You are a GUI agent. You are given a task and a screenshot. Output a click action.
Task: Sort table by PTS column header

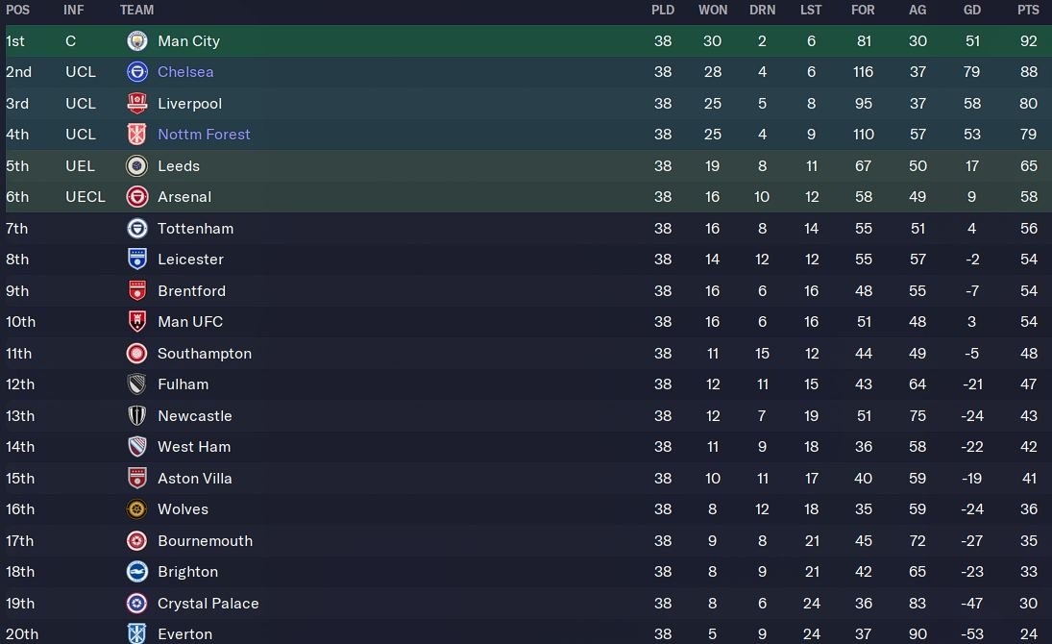1028,11
